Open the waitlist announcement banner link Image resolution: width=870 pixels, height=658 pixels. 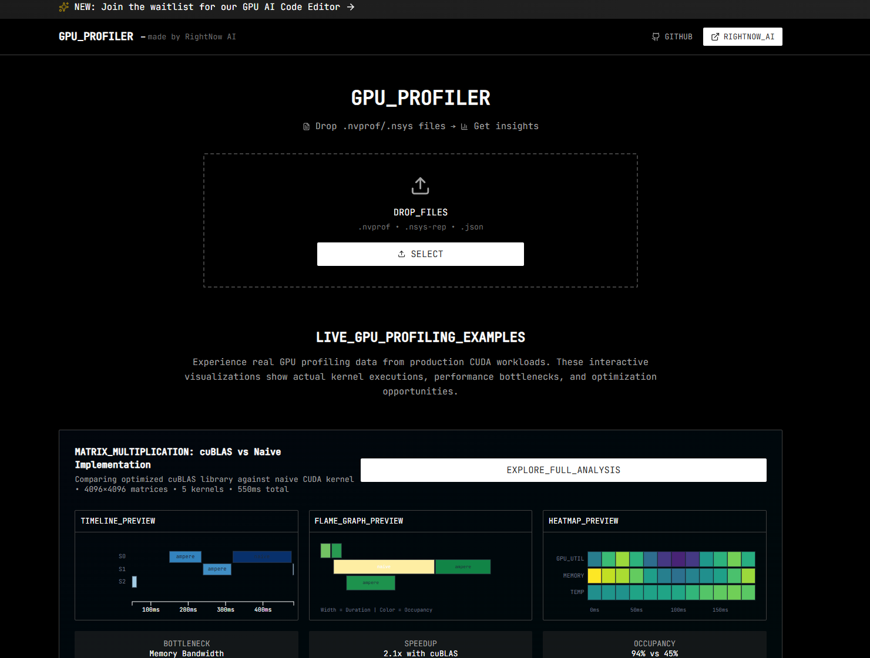(x=207, y=7)
